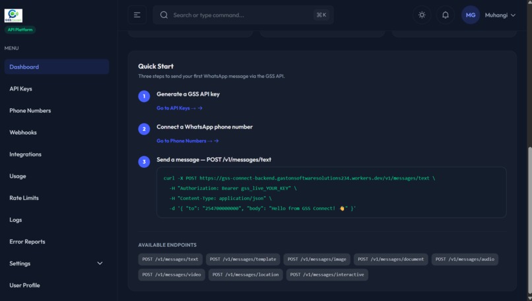Toggle the sidebar hamburger menu icon
The height and width of the screenshot is (301, 532).
coord(137,15)
